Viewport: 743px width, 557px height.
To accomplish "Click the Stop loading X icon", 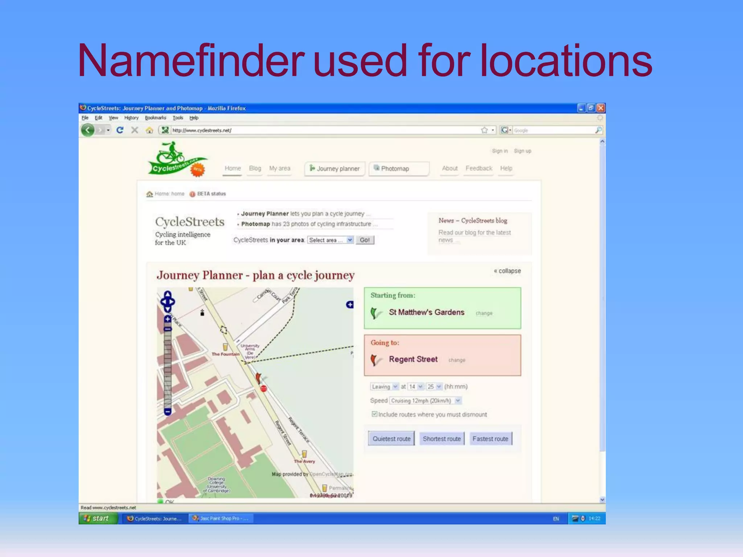I will 135,130.
